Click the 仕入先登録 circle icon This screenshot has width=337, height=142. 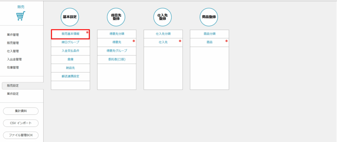[163, 17]
